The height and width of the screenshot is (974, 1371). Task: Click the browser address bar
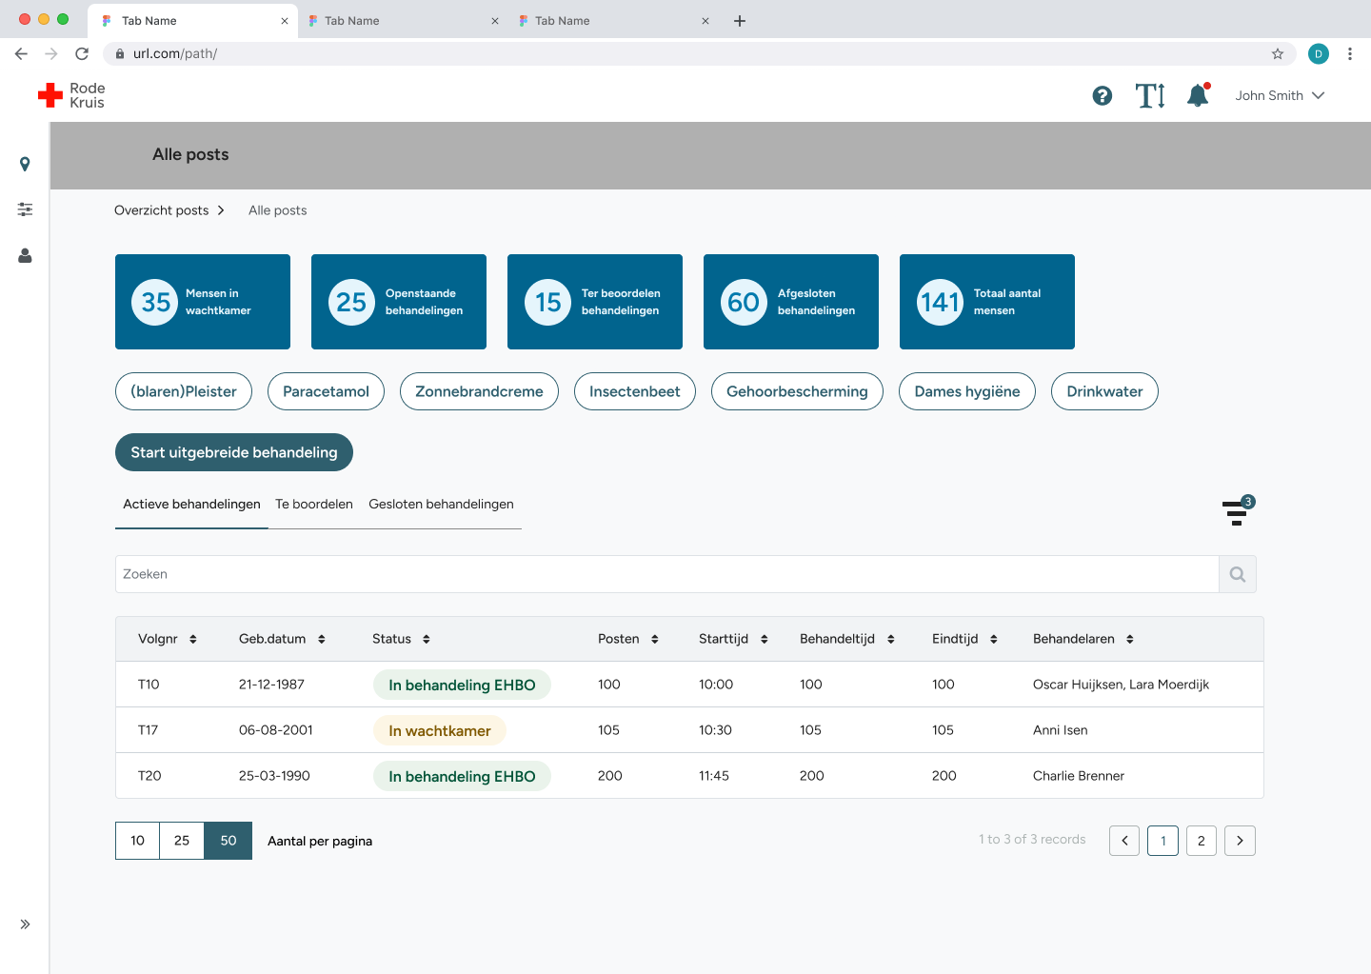(x=700, y=53)
